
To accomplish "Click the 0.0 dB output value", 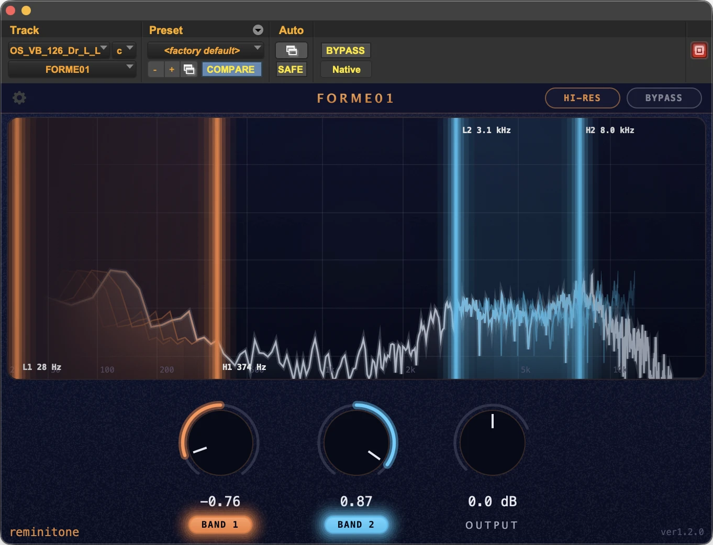I will 492,502.
